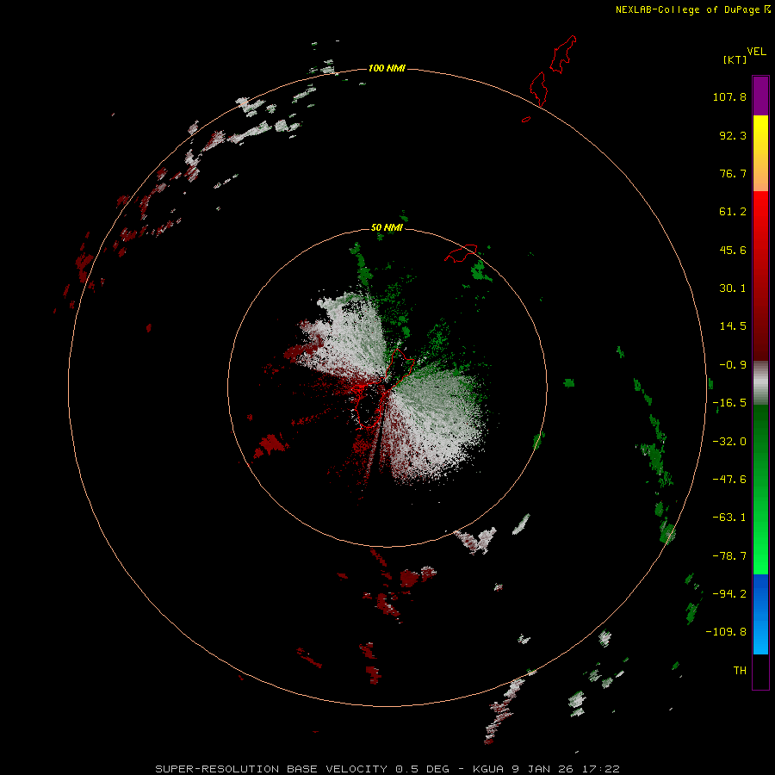Viewport: 775px width, 775px height.
Task: Click the 92.3 velocity scale value
Action: click(733, 135)
